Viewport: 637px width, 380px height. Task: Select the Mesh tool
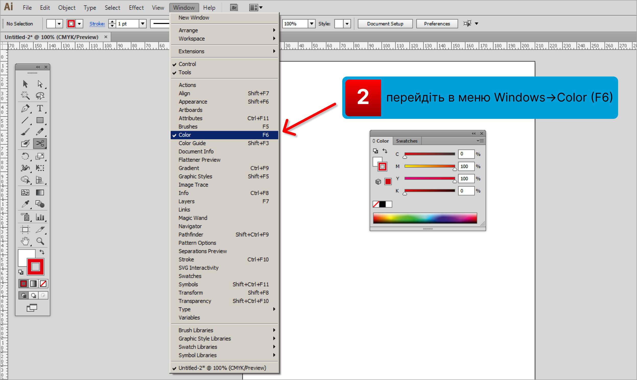tap(25, 192)
